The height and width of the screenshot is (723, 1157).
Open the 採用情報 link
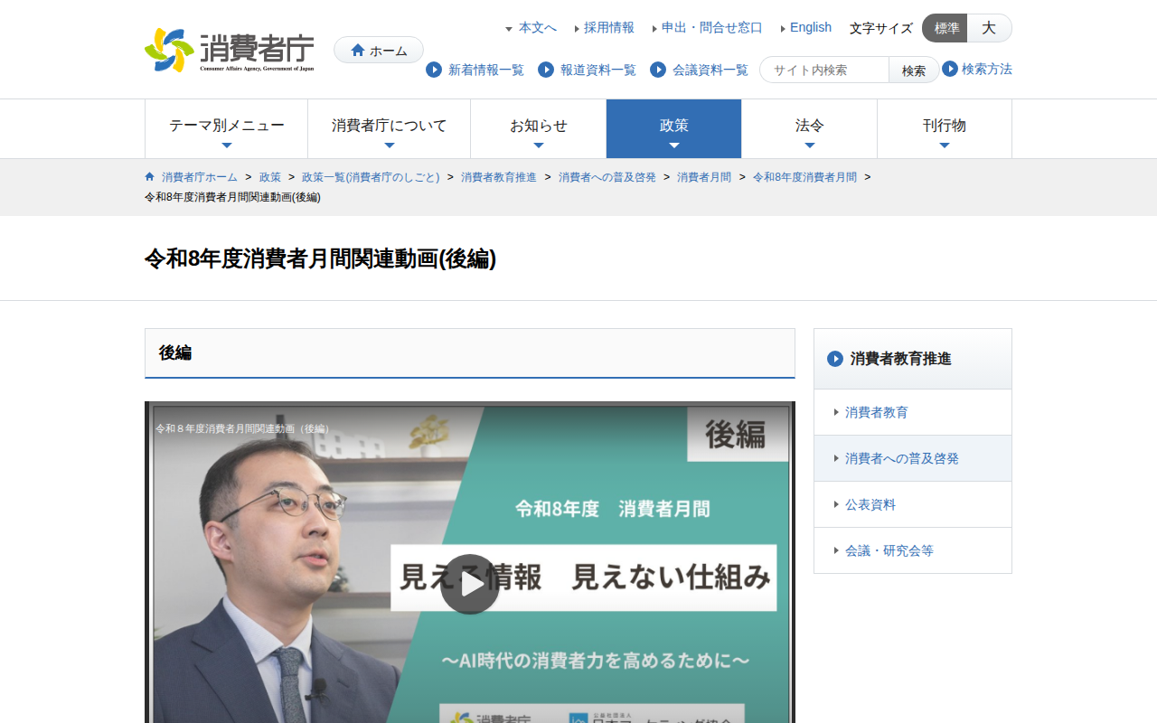[x=609, y=28]
